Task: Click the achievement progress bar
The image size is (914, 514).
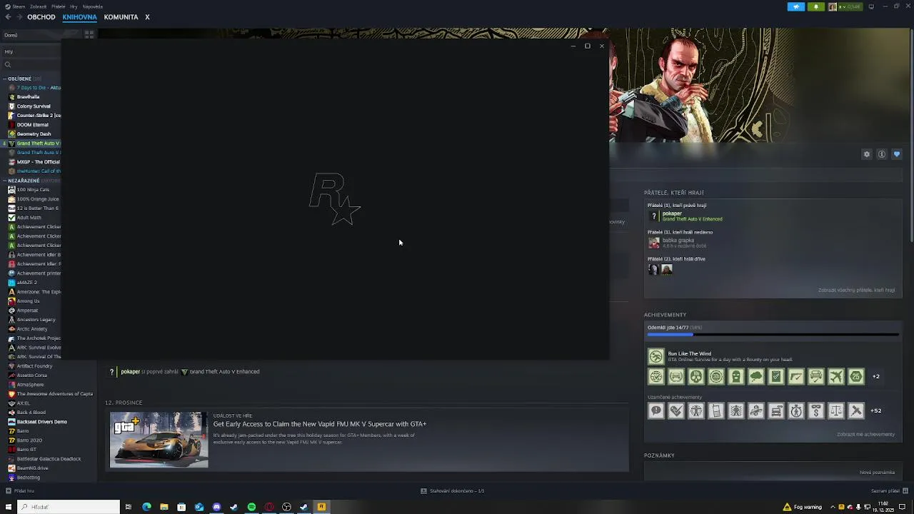Action: point(773,334)
